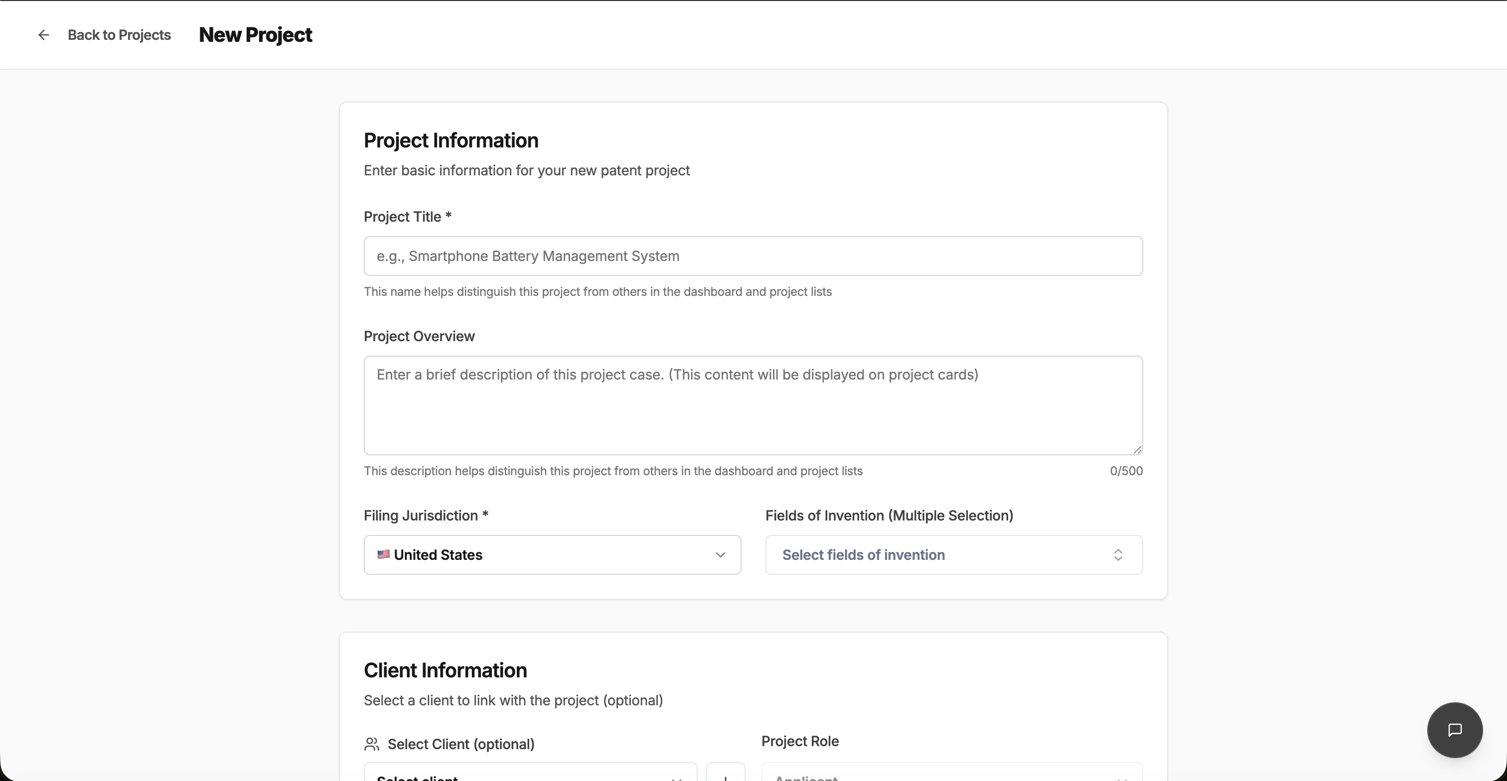This screenshot has height=781, width=1507.
Task: Click the Project Title input field
Action: (x=753, y=256)
